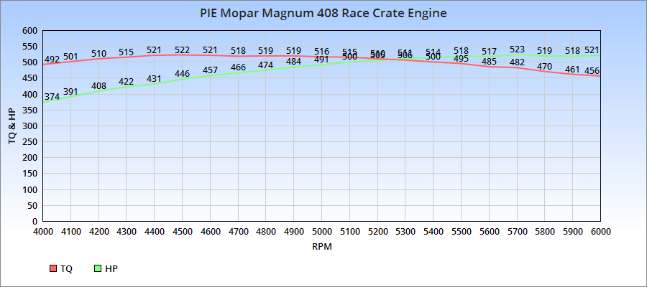
Task: Select the HP data label 408
Action: (x=98, y=86)
